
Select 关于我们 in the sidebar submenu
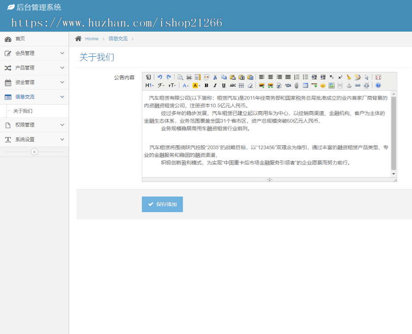click(x=23, y=111)
